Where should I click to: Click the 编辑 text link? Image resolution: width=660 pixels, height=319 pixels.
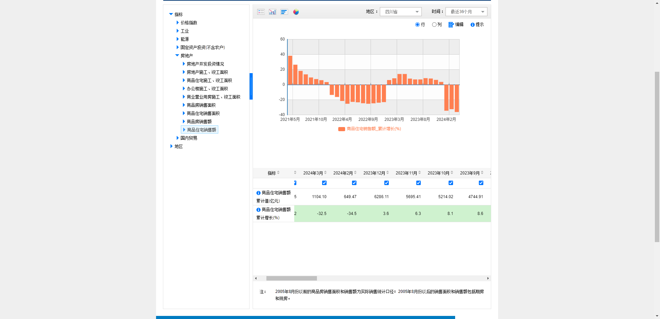coord(459,25)
